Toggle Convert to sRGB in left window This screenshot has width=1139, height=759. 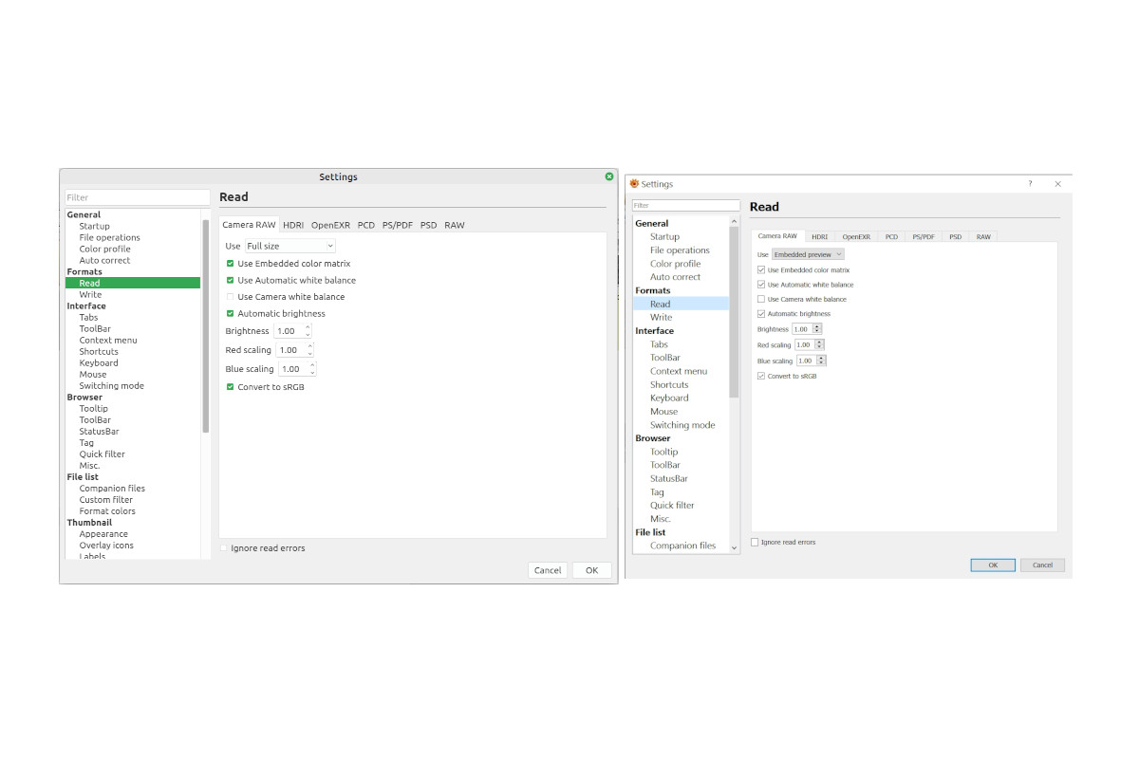[x=230, y=387]
